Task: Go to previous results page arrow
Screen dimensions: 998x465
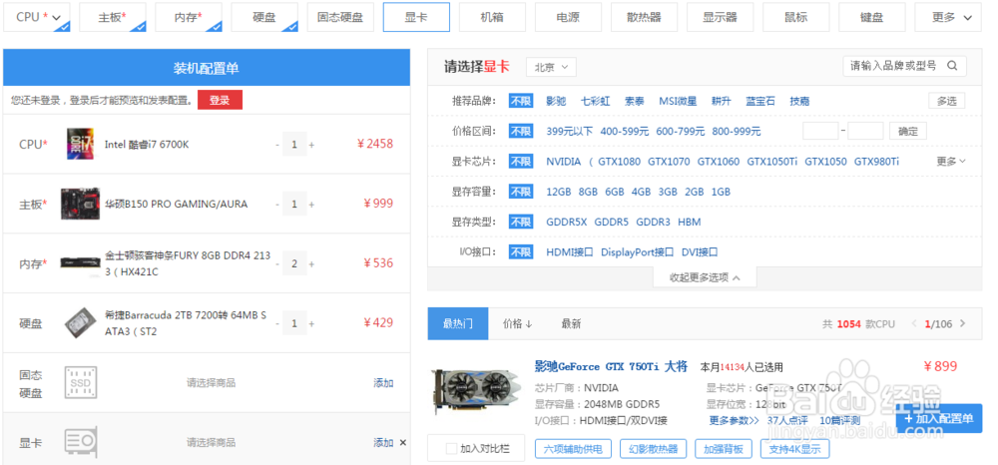Action: click(x=914, y=323)
